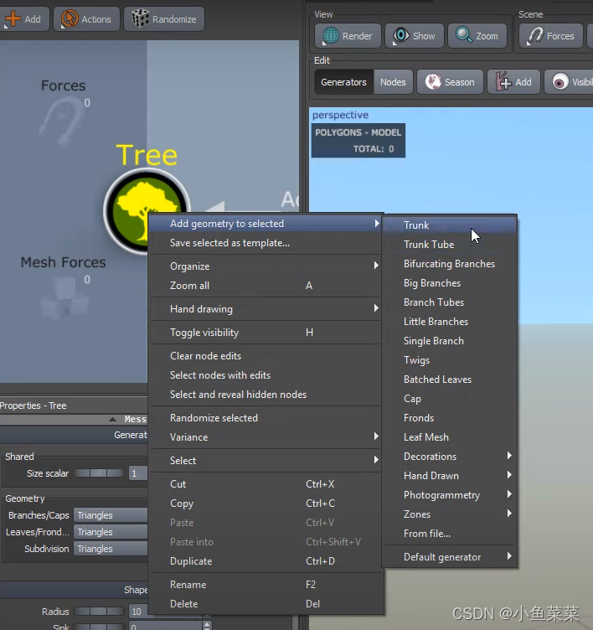The height and width of the screenshot is (630, 593).
Task: Expand the Variance submenu
Action: (266, 437)
